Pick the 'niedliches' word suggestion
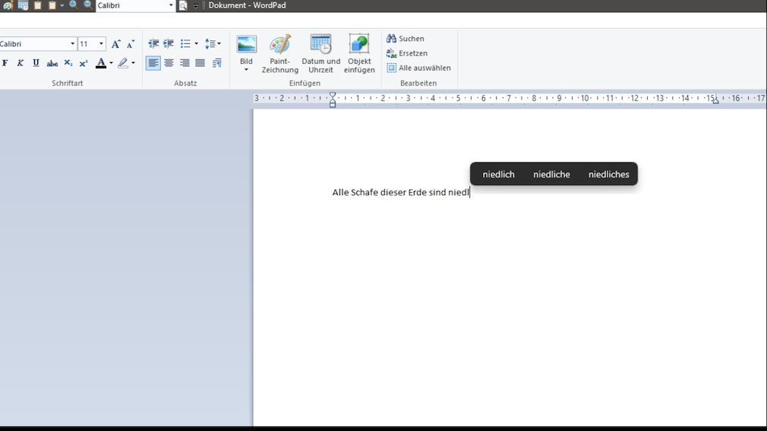The height and width of the screenshot is (431, 767). [x=608, y=175]
